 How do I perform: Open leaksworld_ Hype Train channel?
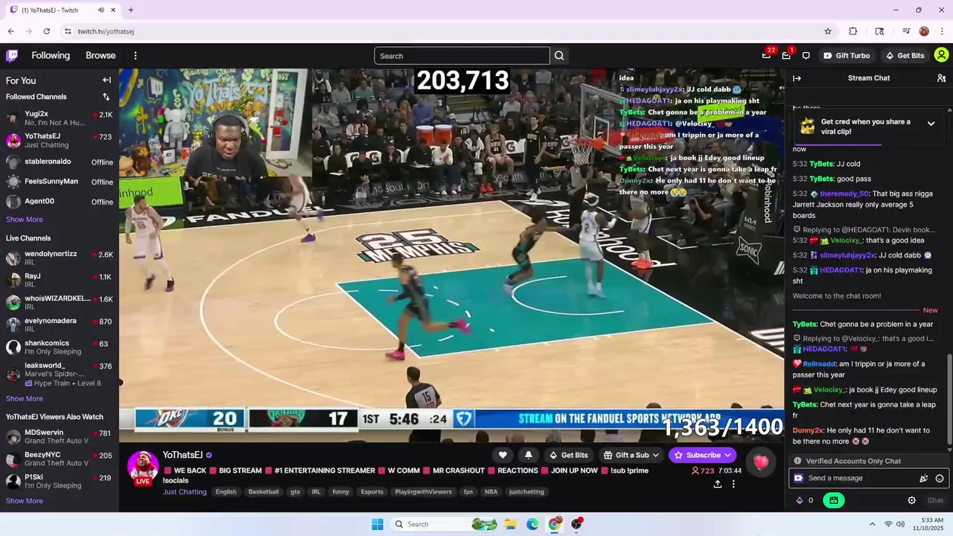click(x=60, y=374)
